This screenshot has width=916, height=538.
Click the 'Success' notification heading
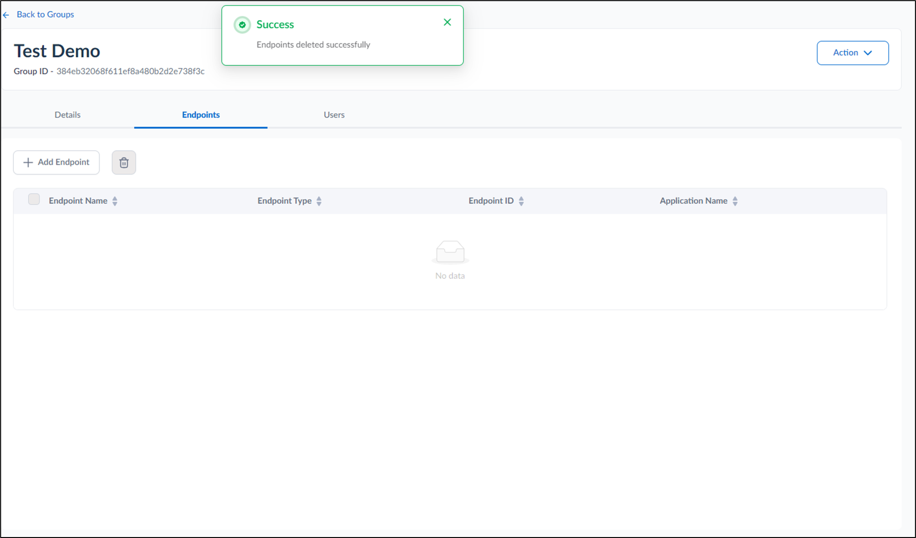(x=275, y=24)
